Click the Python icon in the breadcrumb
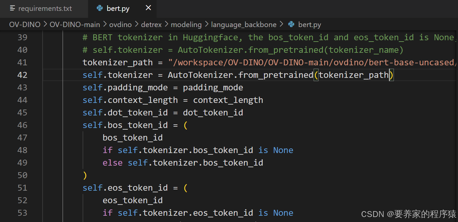458x222 pixels. point(291,24)
